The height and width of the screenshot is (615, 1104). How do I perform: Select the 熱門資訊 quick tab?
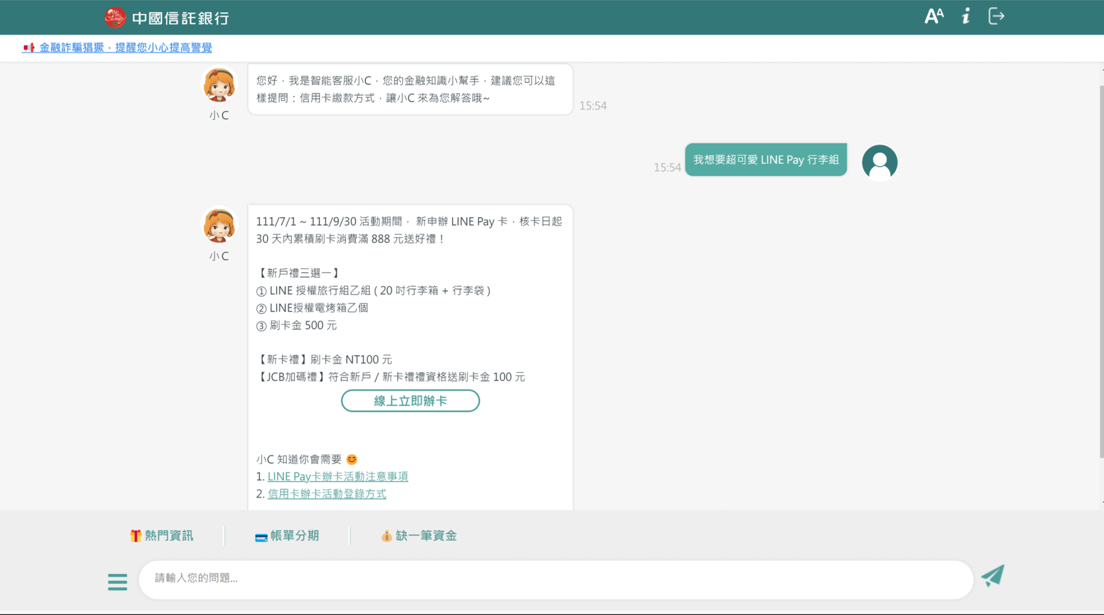(162, 536)
